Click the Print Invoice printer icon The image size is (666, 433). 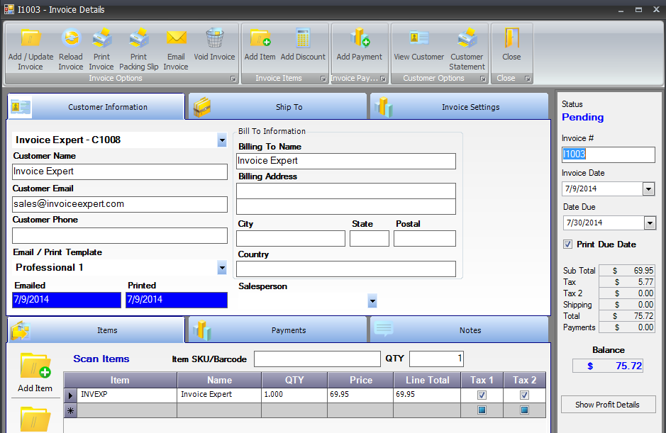(101, 38)
